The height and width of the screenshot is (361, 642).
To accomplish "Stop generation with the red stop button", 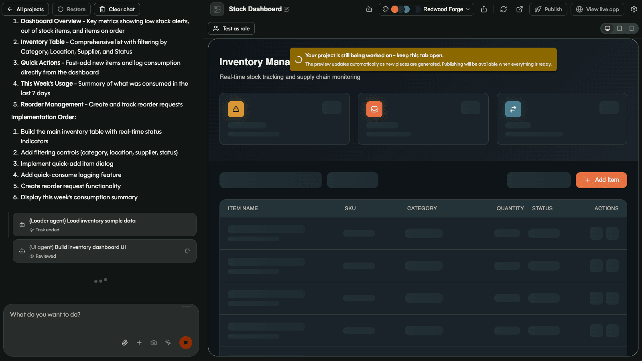I will tap(186, 343).
